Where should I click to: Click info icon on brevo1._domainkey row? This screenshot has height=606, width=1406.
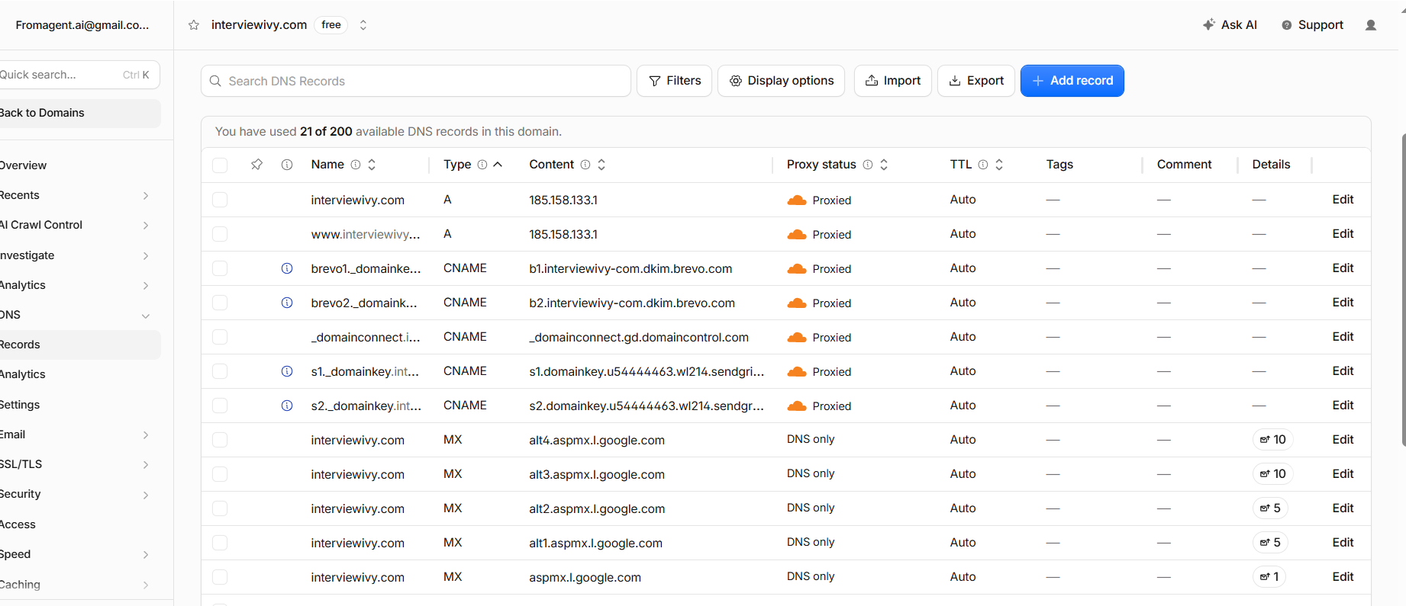(x=287, y=268)
